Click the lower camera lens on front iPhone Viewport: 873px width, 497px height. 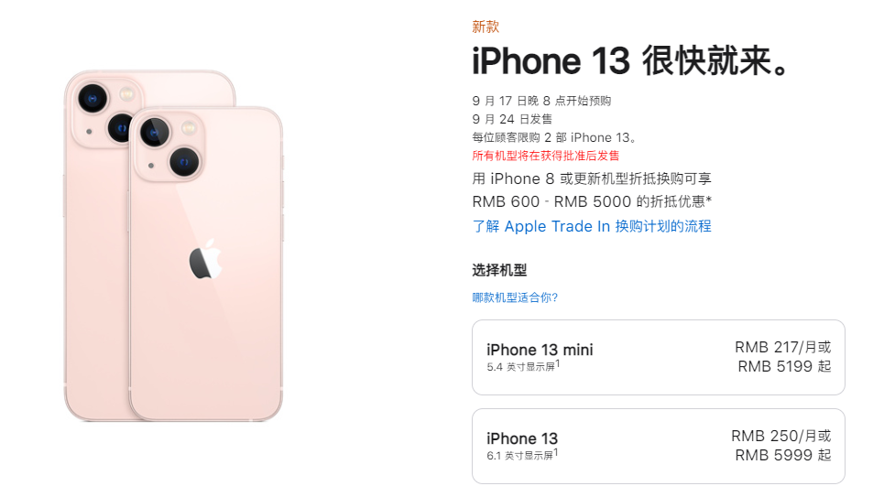tap(185, 163)
